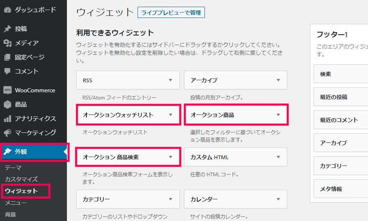Viewport: 368px width, 221px height.
Task: Select 最近の投稿 widget in フッター1
Action: click(341, 97)
